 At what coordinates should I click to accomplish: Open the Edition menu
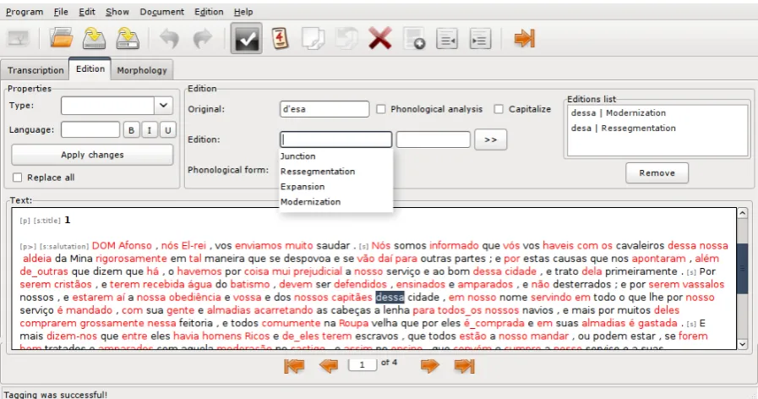coord(209,12)
